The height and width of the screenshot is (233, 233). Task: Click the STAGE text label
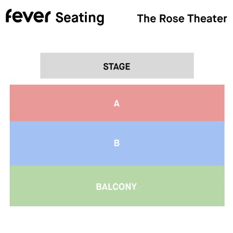tap(116, 67)
